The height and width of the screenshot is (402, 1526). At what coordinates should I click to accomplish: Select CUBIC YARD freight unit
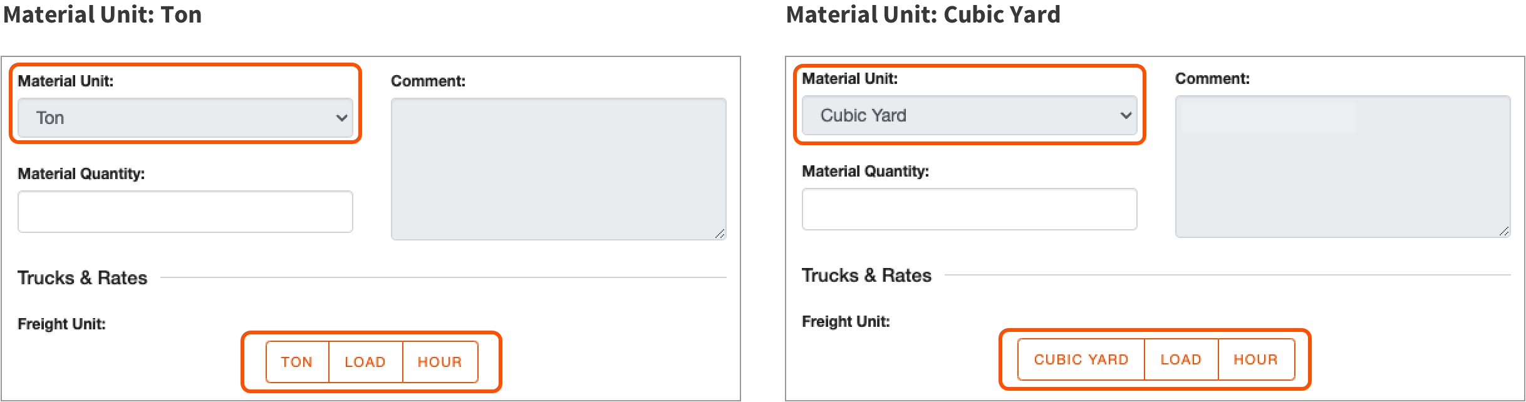(x=1081, y=359)
